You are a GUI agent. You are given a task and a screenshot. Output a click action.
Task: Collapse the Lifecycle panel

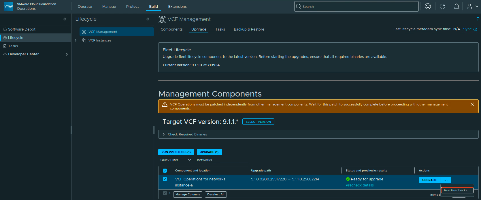point(148,19)
